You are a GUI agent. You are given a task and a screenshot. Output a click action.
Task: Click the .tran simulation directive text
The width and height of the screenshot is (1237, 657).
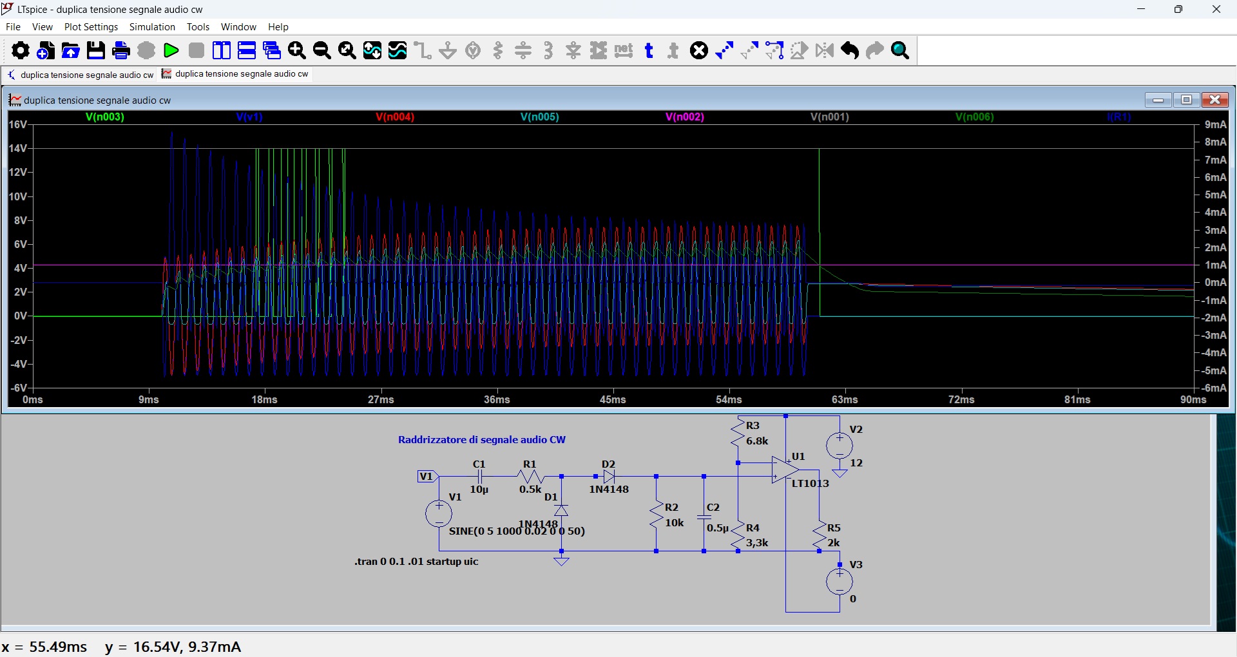click(416, 562)
